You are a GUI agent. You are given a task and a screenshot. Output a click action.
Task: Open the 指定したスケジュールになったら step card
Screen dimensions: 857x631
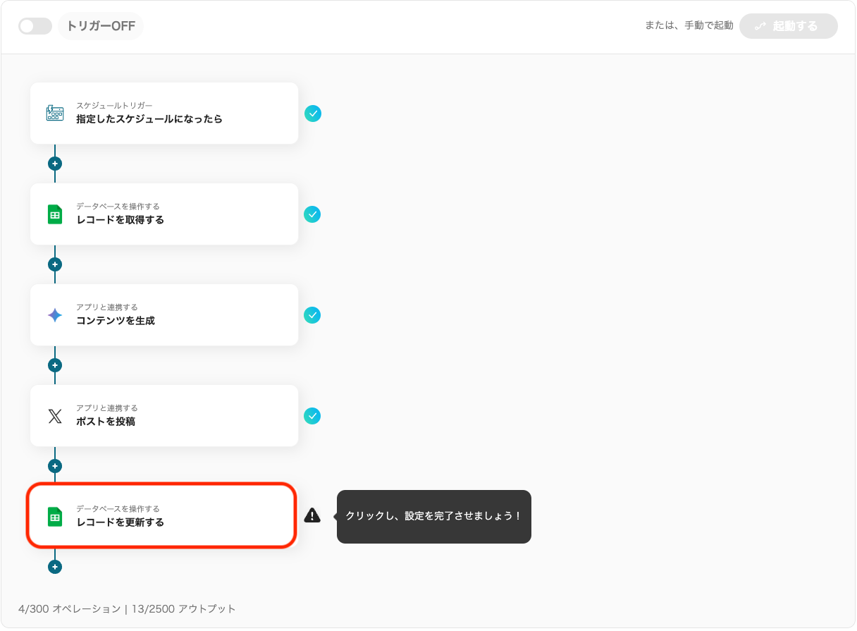[x=164, y=114]
